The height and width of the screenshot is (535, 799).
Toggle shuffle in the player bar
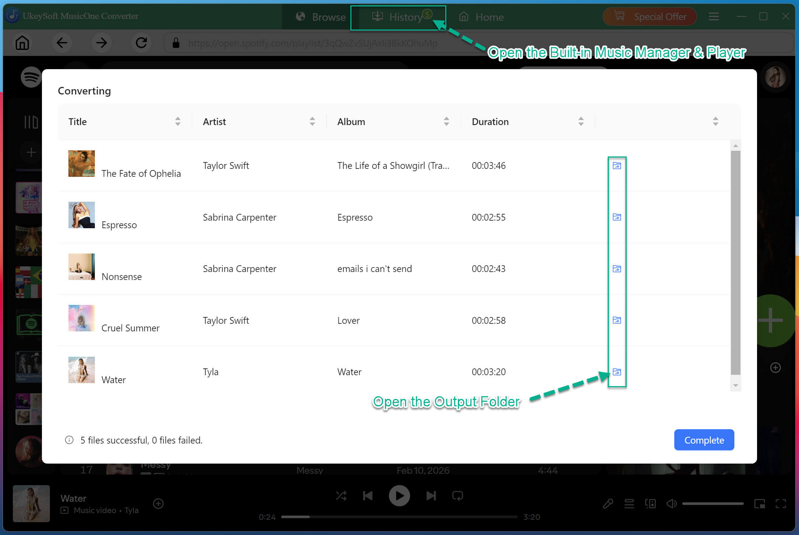pyautogui.click(x=341, y=496)
